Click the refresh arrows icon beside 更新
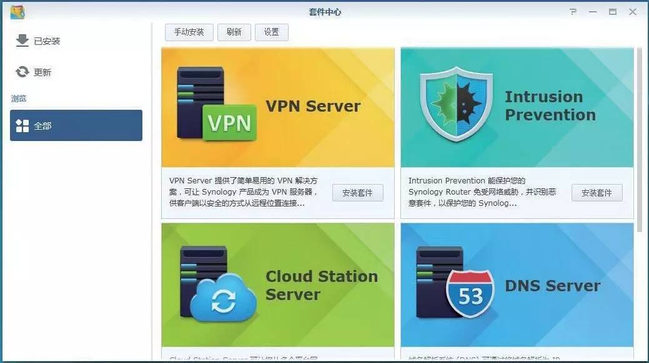This screenshot has height=363, width=649. 22,72
